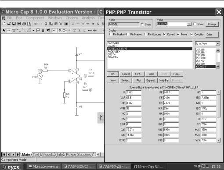Place a capacitor from the toolbar
Screen dimensions: 224x170
tap(83, 24)
